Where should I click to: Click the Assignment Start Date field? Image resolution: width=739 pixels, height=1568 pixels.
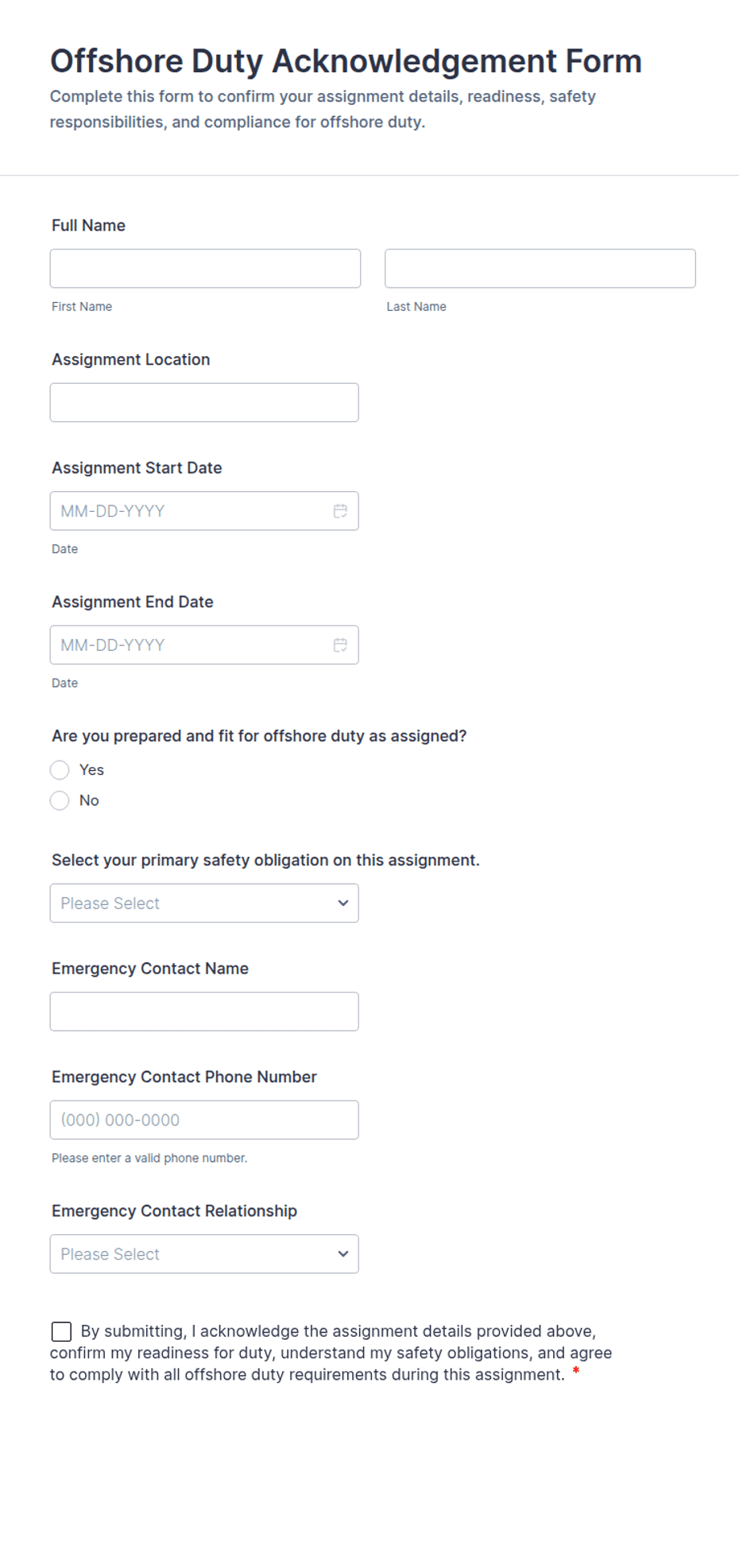(x=204, y=511)
